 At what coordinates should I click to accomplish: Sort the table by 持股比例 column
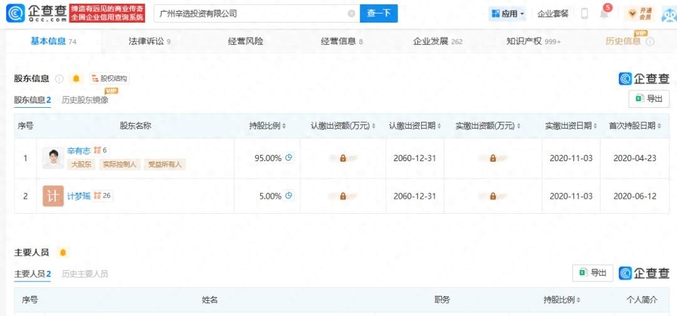(268, 126)
